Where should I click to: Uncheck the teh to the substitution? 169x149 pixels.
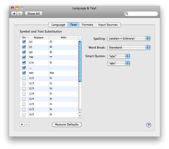24,73
